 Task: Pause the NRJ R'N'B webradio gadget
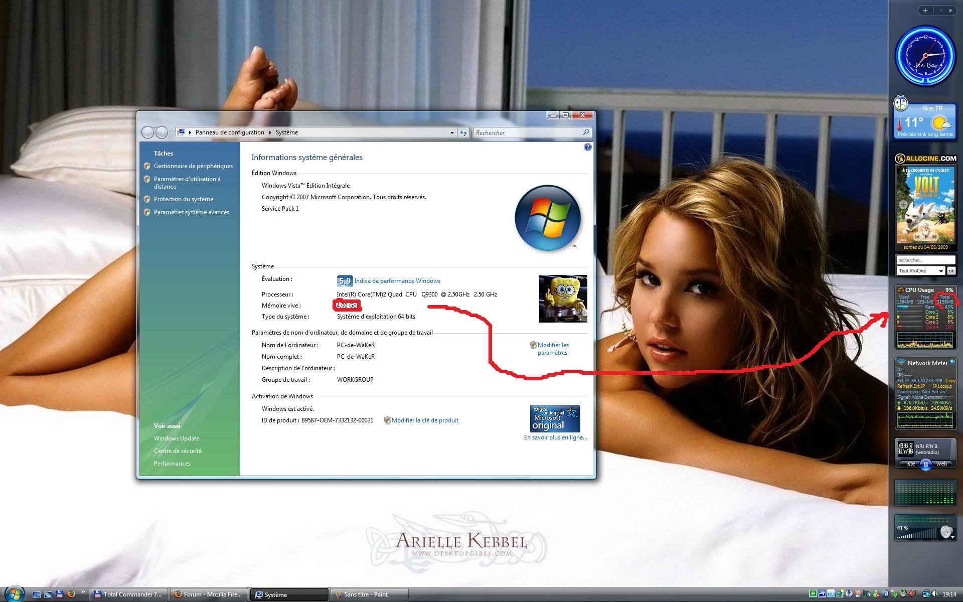point(926,464)
